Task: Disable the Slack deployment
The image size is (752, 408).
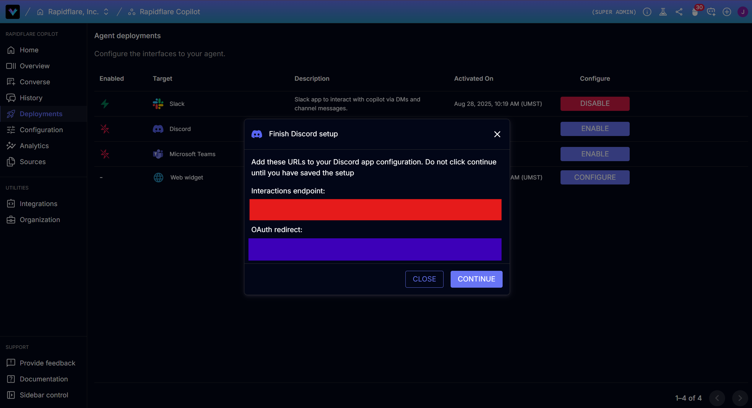Action: tap(595, 103)
